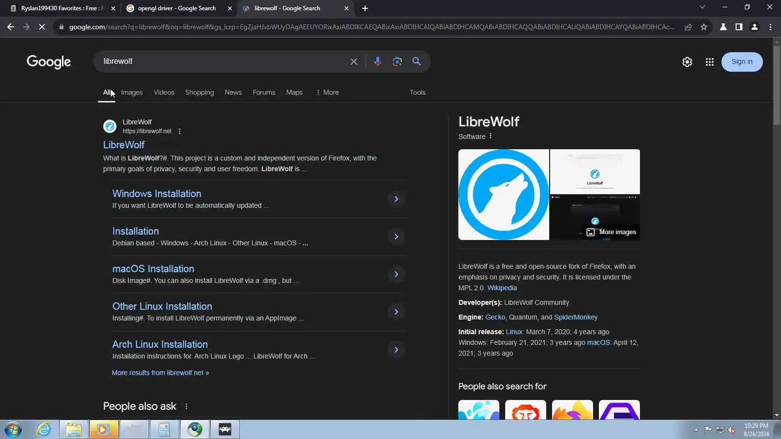Open the macOS Installation link
The image size is (781, 439).
pos(153,269)
